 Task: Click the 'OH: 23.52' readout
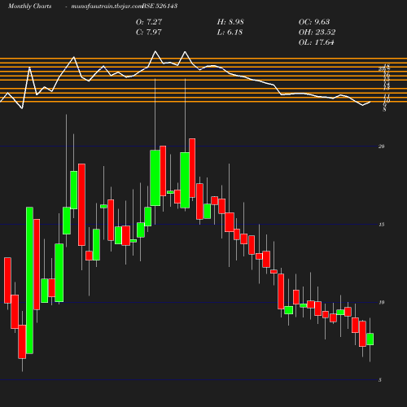pos(317,32)
